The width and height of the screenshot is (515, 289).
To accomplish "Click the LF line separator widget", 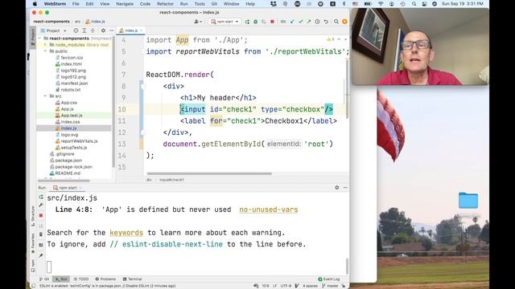I will coord(274,286).
